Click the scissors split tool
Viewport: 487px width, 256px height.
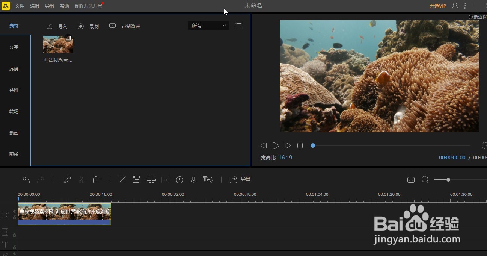(81, 180)
